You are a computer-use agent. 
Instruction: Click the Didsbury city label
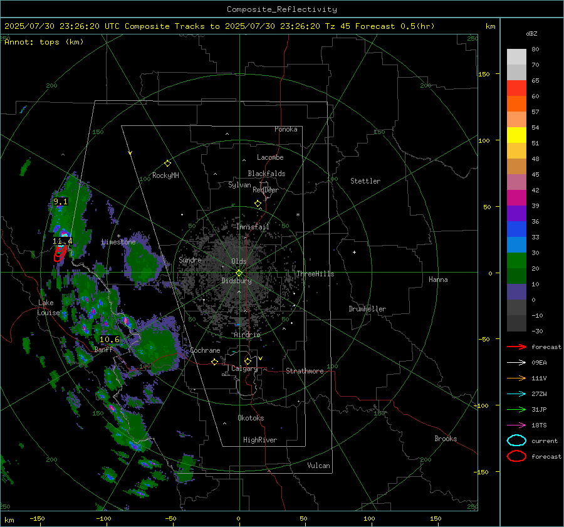click(x=236, y=281)
